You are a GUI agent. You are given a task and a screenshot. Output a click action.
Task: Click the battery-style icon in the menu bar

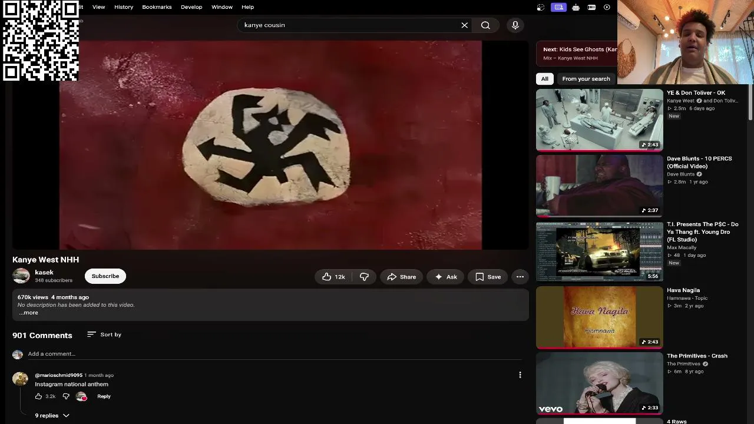click(x=591, y=7)
